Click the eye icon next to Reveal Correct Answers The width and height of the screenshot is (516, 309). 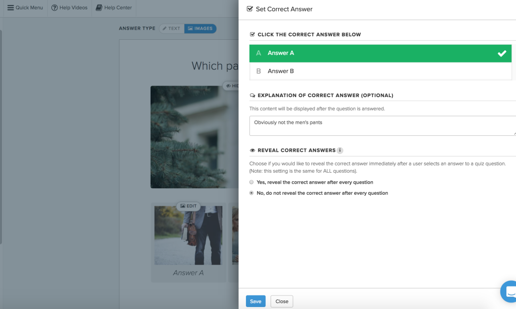pyautogui.click(x=252, y=150)
